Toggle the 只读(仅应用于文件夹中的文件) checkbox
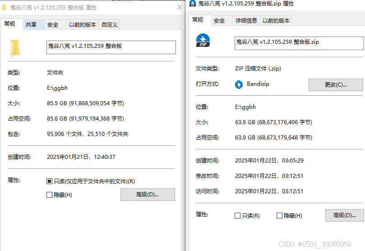This screenshot has height=251, width=365. pyautogui.click(x=49, y=181)
